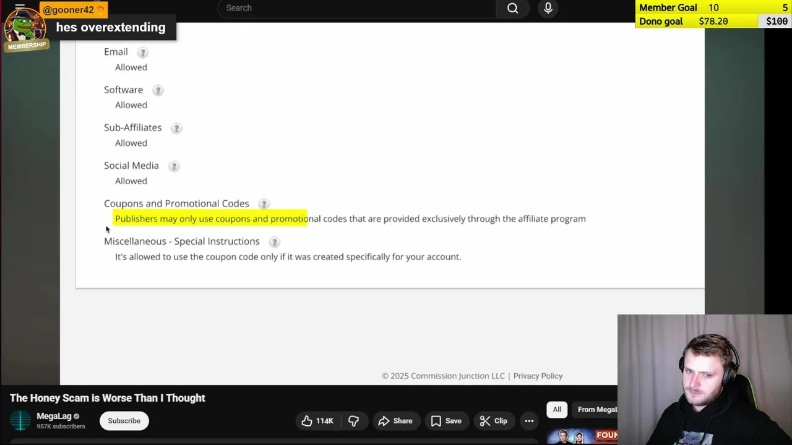Click help icon beside Social Media

(174, 166)
